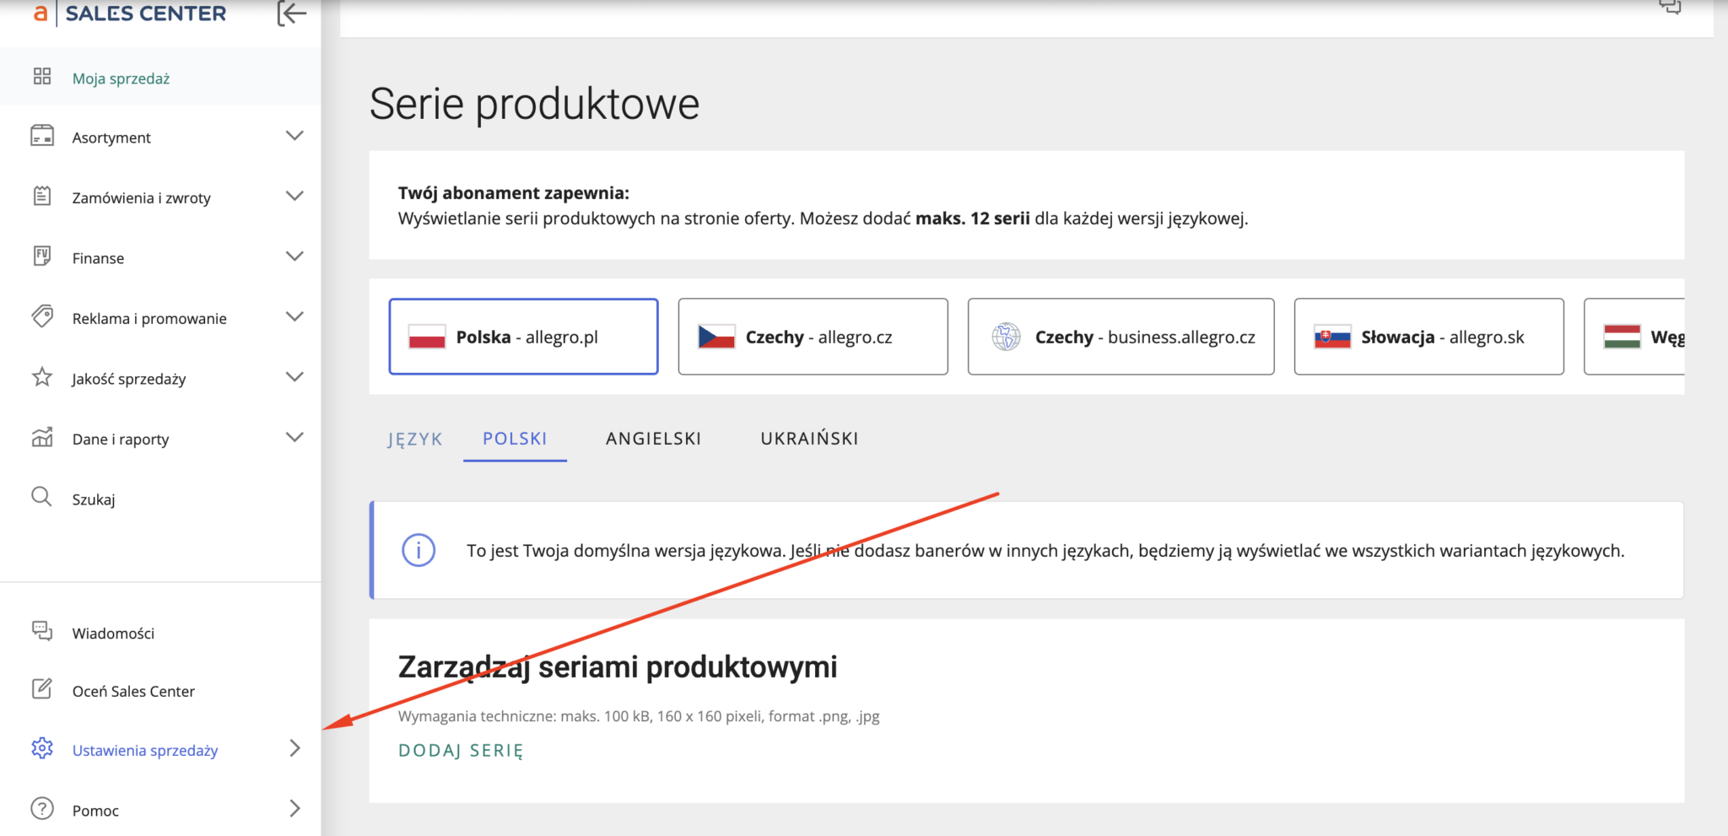Click the Dane i raporty label
The height and width of the screenshot is (836, 1728).
click(x=121, y=439)
